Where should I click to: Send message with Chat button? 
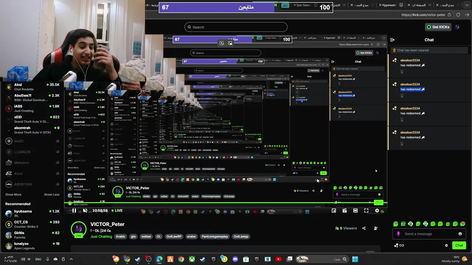tap(459, 245)
